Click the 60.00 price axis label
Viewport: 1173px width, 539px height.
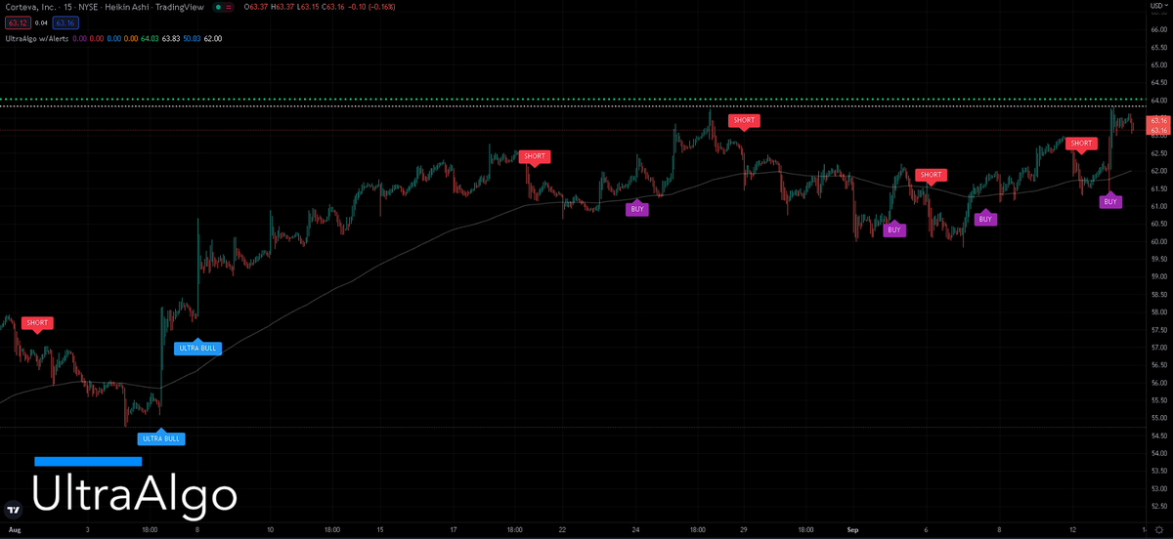[1157, 241]
